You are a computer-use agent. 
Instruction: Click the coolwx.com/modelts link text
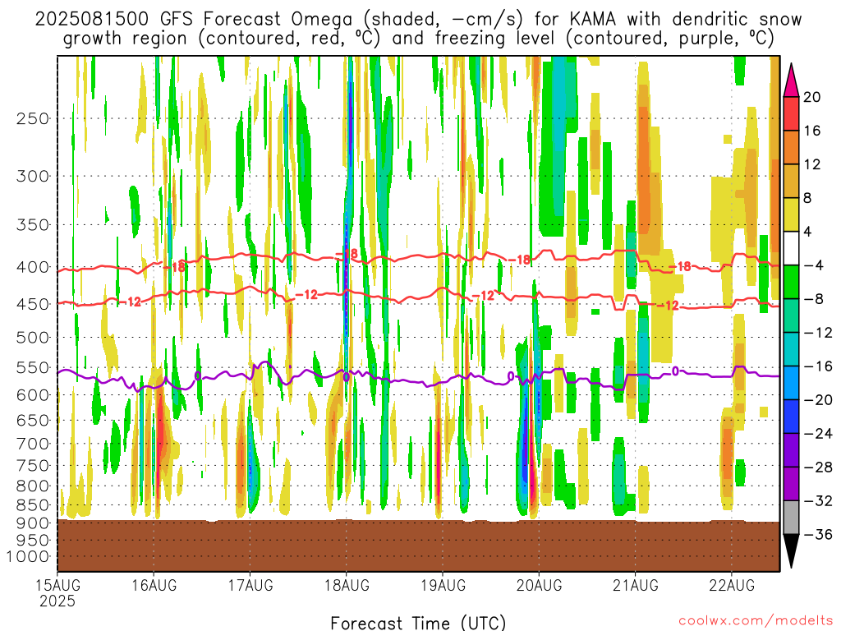[x=756, y=621]
